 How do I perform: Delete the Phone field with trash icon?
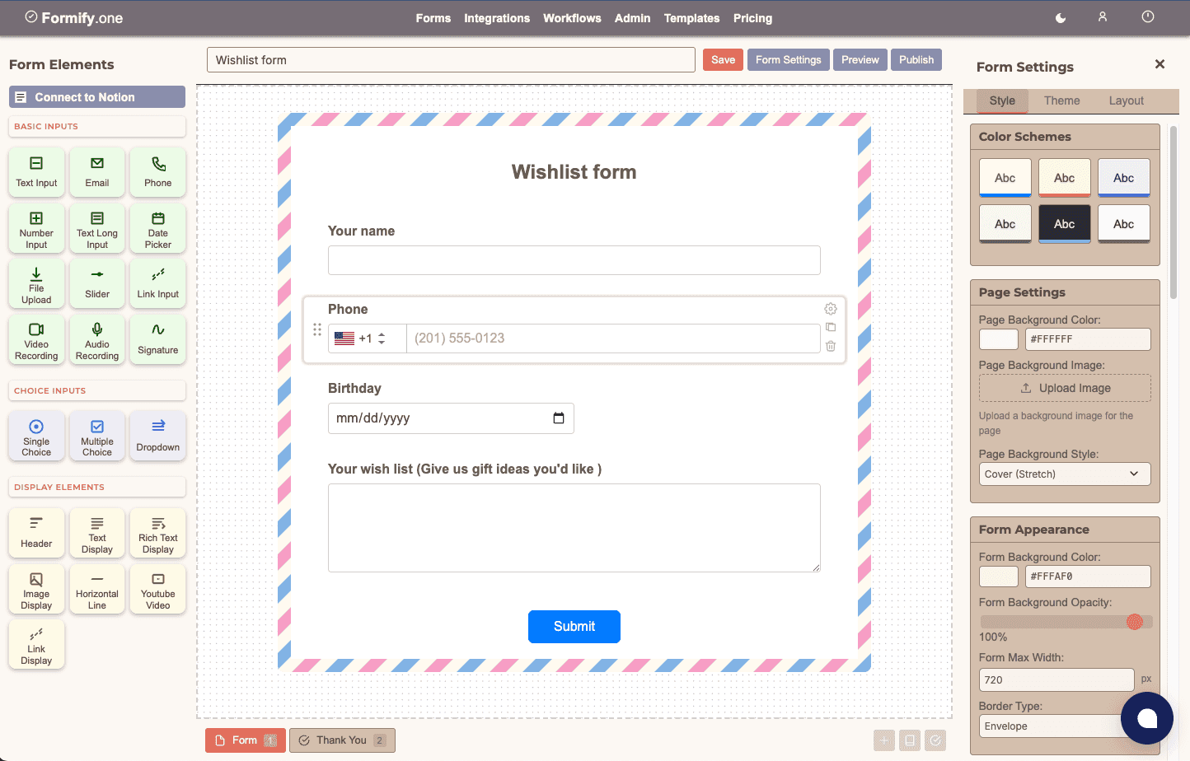tap(831, 346)
